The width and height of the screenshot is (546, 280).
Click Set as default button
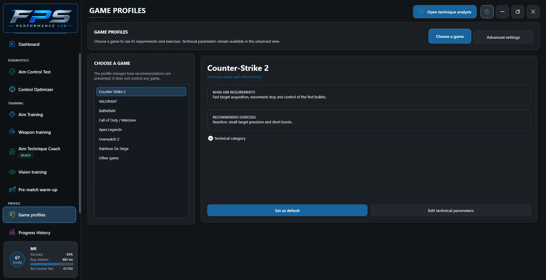click(x=287, y=210)
